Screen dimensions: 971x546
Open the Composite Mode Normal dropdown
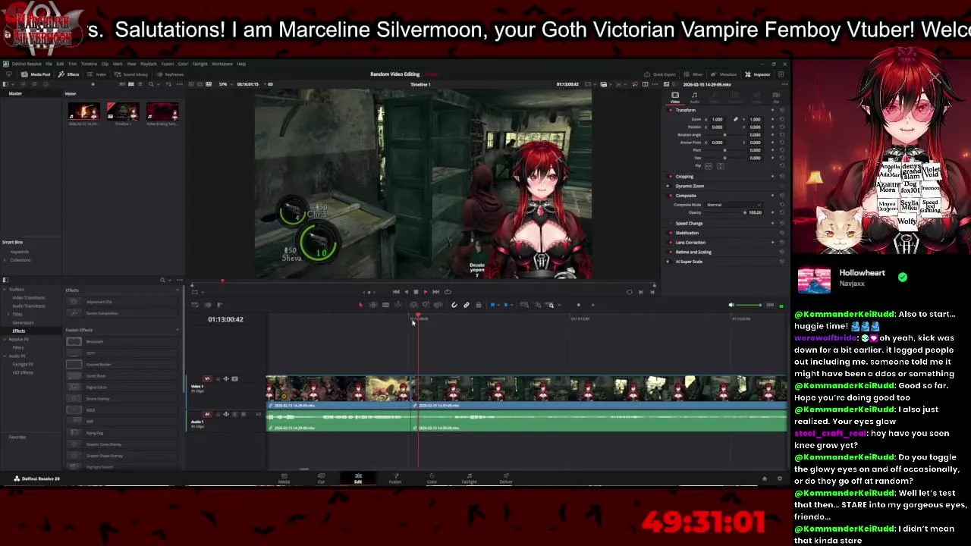click(734, 205)
